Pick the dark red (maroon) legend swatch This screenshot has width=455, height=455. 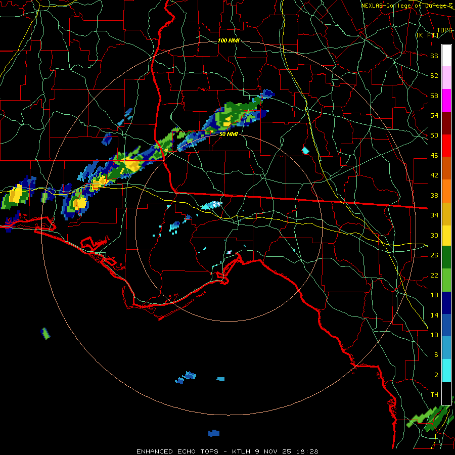tap(446, 123)
